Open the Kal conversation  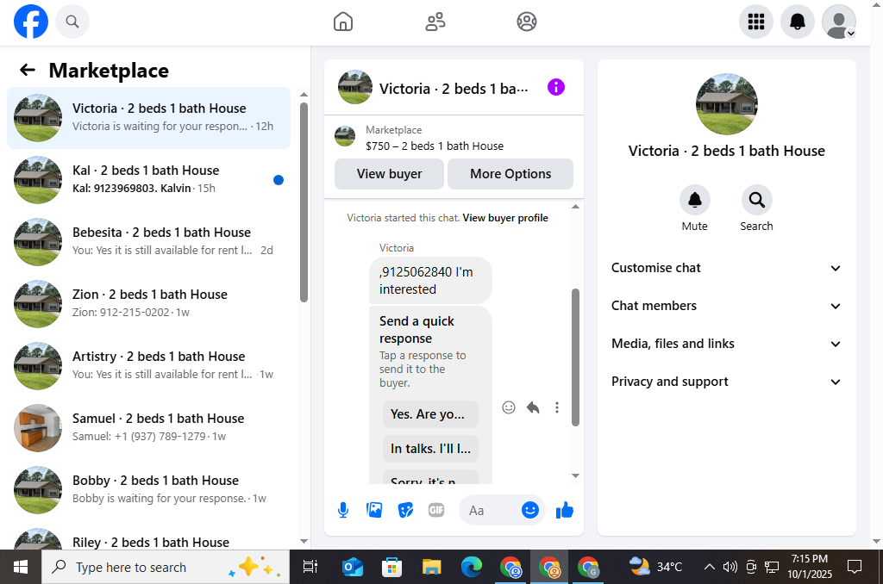click(x=148, y=179)
